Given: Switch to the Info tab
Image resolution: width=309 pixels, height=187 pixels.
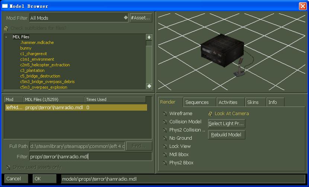Looking at the screenshot, I should [275, 102].
